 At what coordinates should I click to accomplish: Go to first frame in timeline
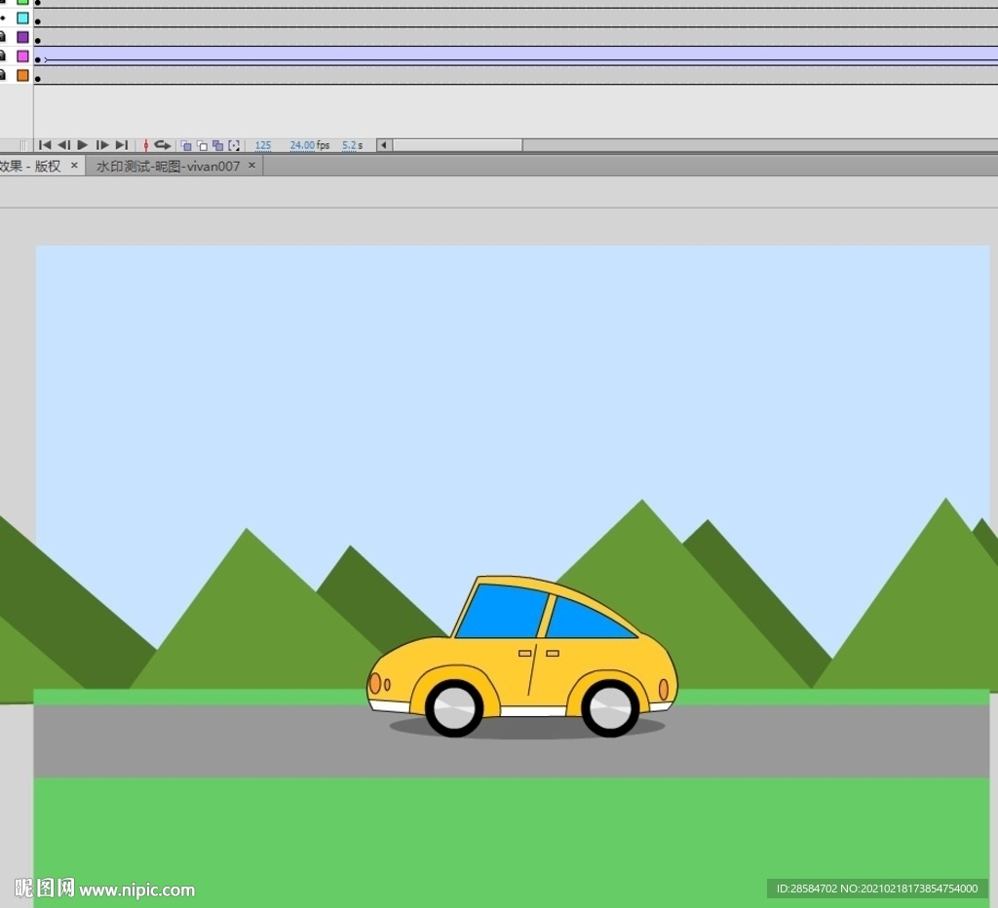point(45,145)
